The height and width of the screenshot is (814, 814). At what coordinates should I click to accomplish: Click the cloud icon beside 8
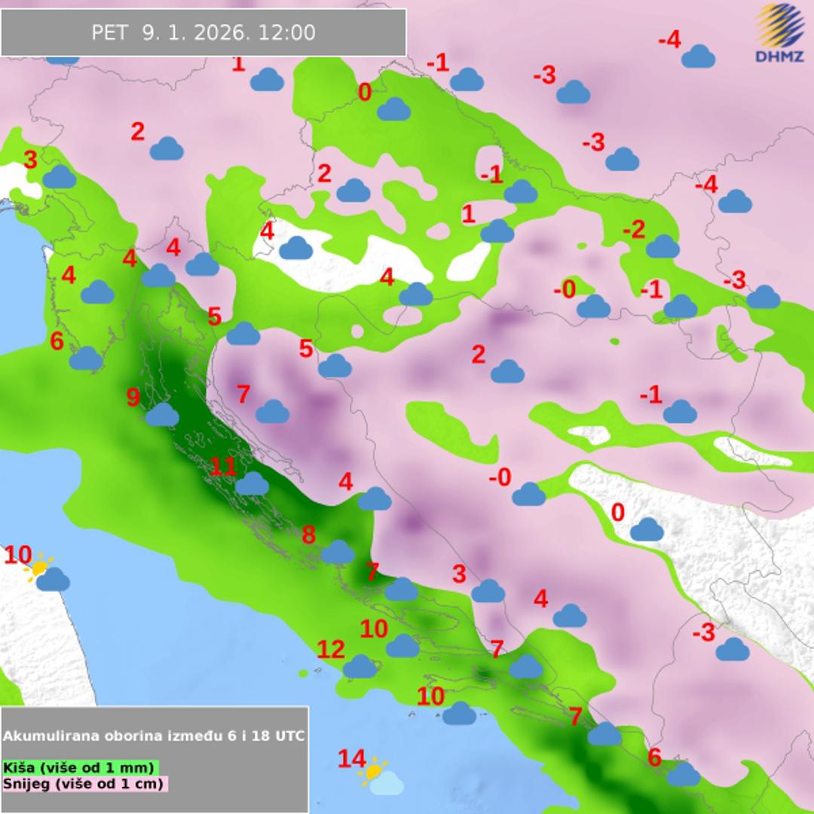[338, 552]
